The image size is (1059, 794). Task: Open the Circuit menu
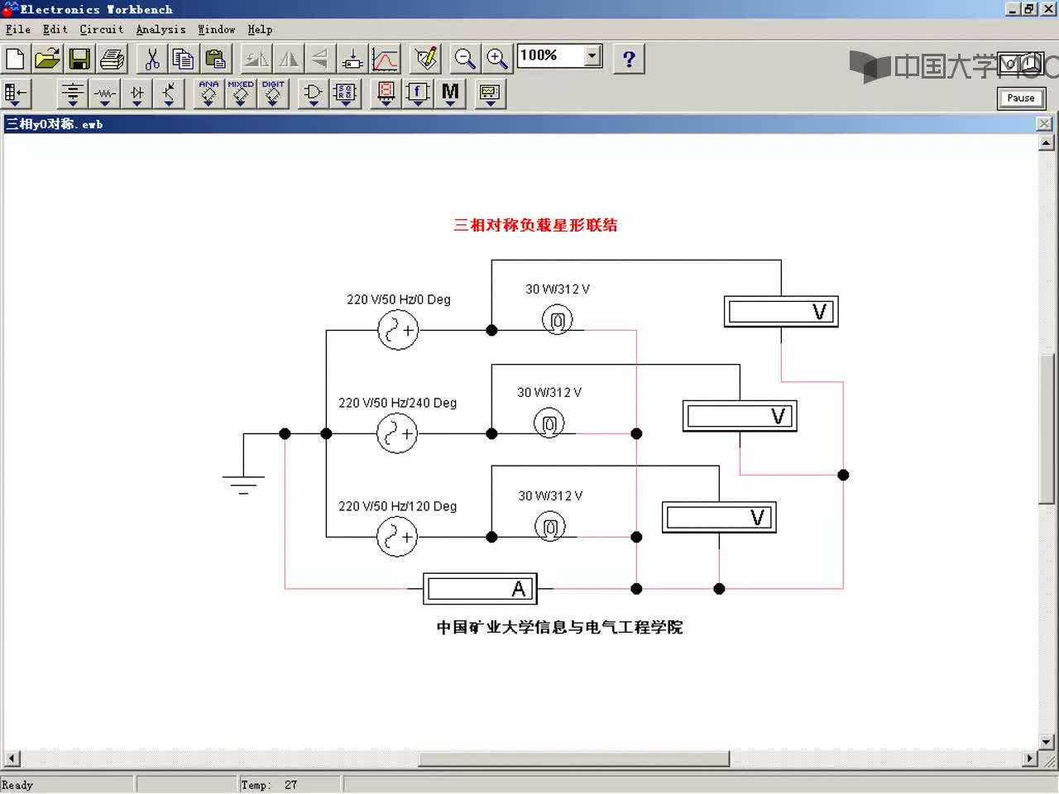(102, 30)
